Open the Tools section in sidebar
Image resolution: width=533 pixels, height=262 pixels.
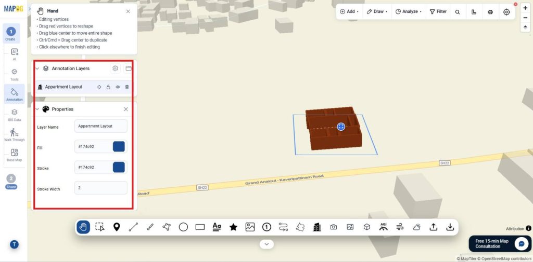14,75
